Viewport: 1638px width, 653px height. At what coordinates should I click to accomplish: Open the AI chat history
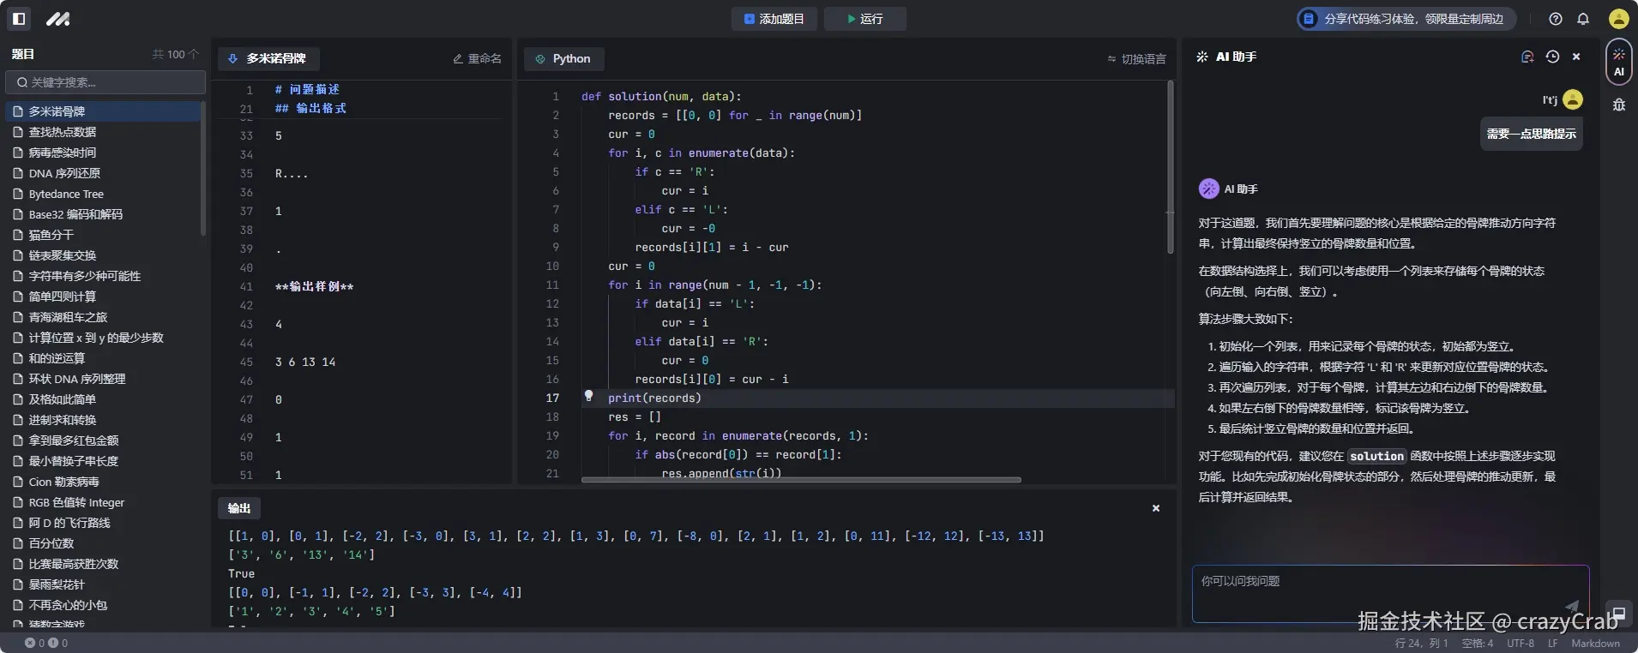[x=1552, y=57]
